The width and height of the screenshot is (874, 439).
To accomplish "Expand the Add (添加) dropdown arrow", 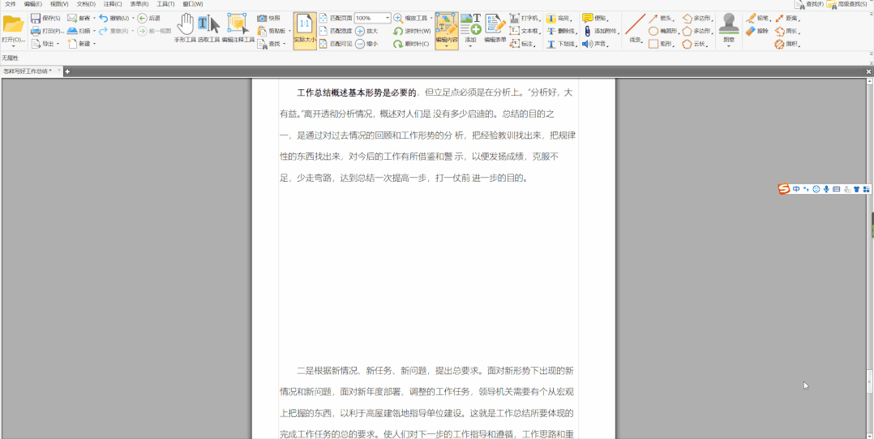I will tap(470, 46).
